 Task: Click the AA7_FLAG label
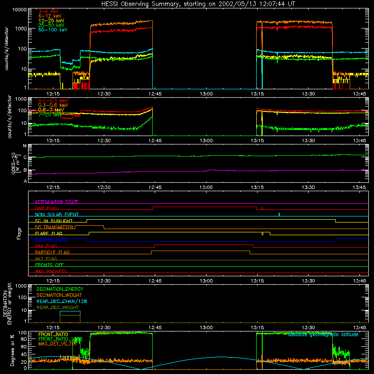point(46,259)
